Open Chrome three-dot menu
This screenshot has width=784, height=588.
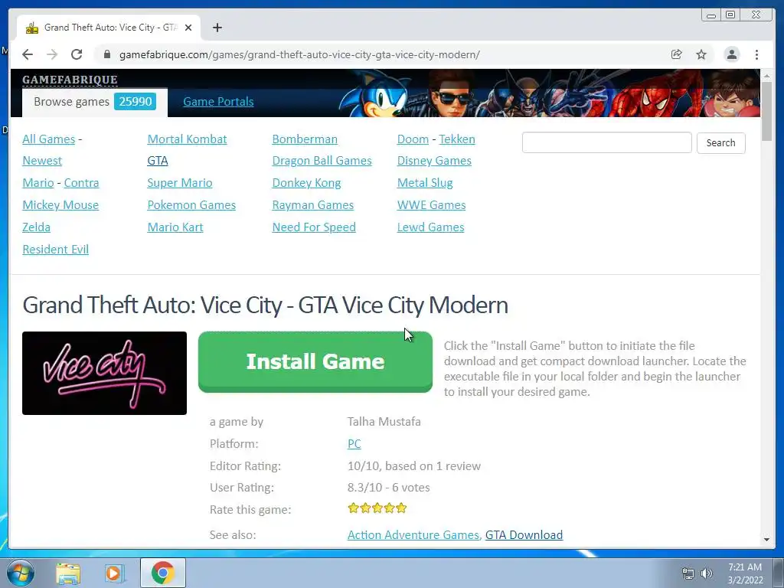pyautogui.click(x=756, y=54)
